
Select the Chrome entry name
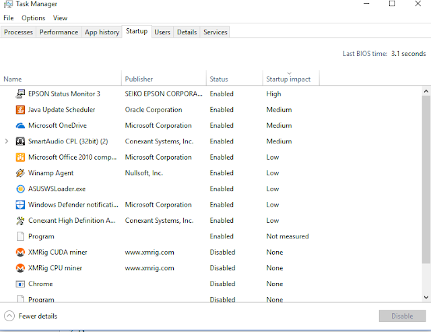pyautogui.click(x=40, y=284)
